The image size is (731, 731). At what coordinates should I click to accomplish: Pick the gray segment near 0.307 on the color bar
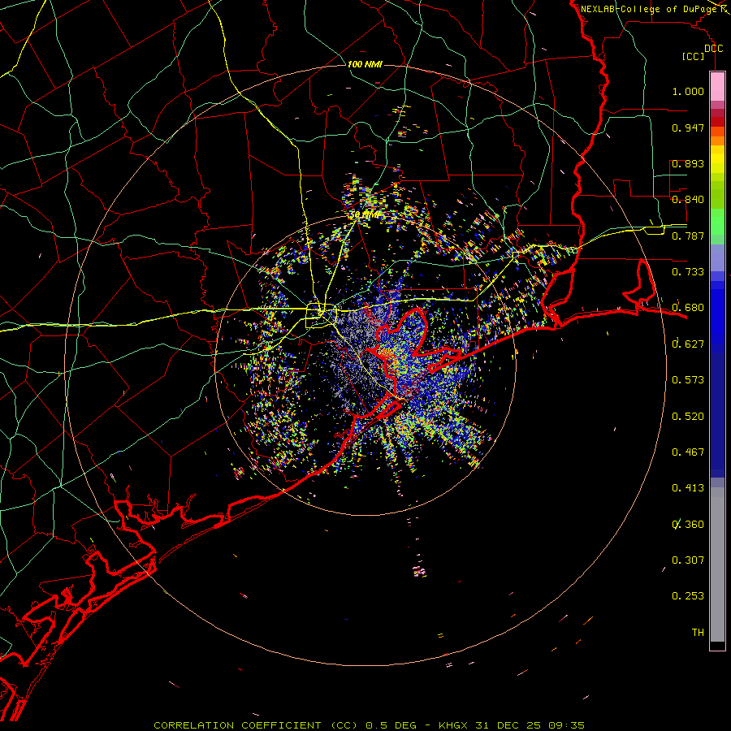(x=717, y=564)
